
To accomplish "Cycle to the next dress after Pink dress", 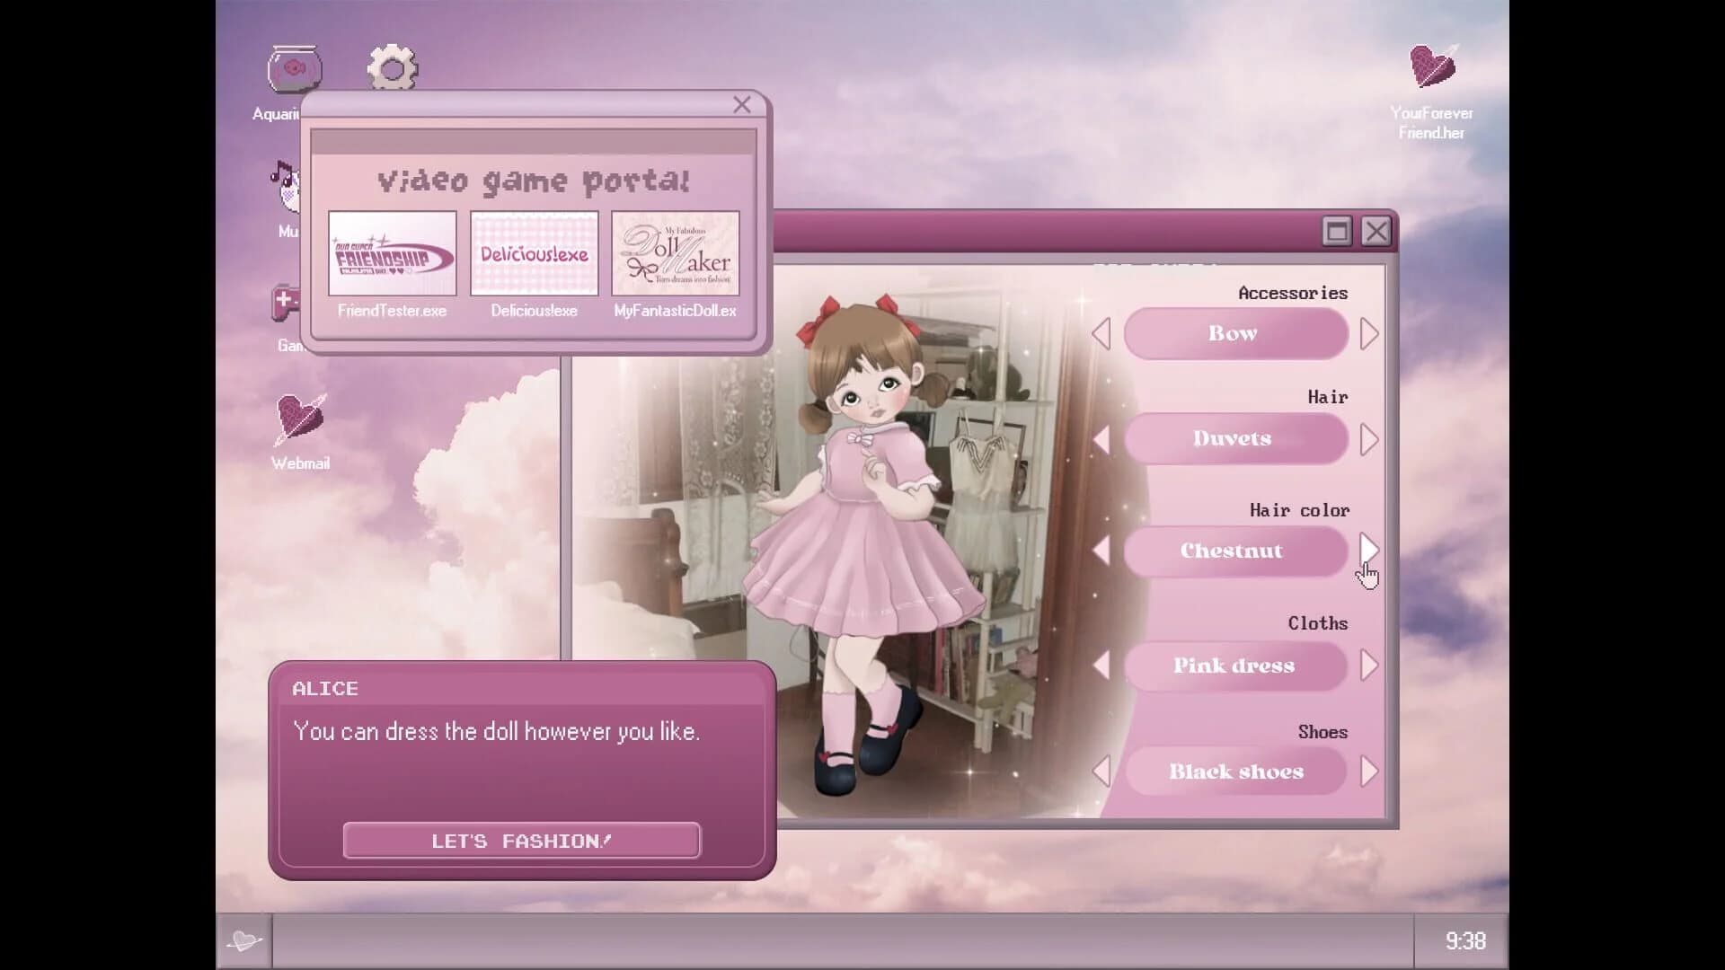I will (1369, 666).
